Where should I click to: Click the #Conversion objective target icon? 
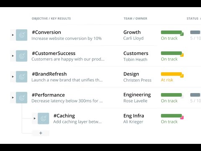(x=21, y=35)
